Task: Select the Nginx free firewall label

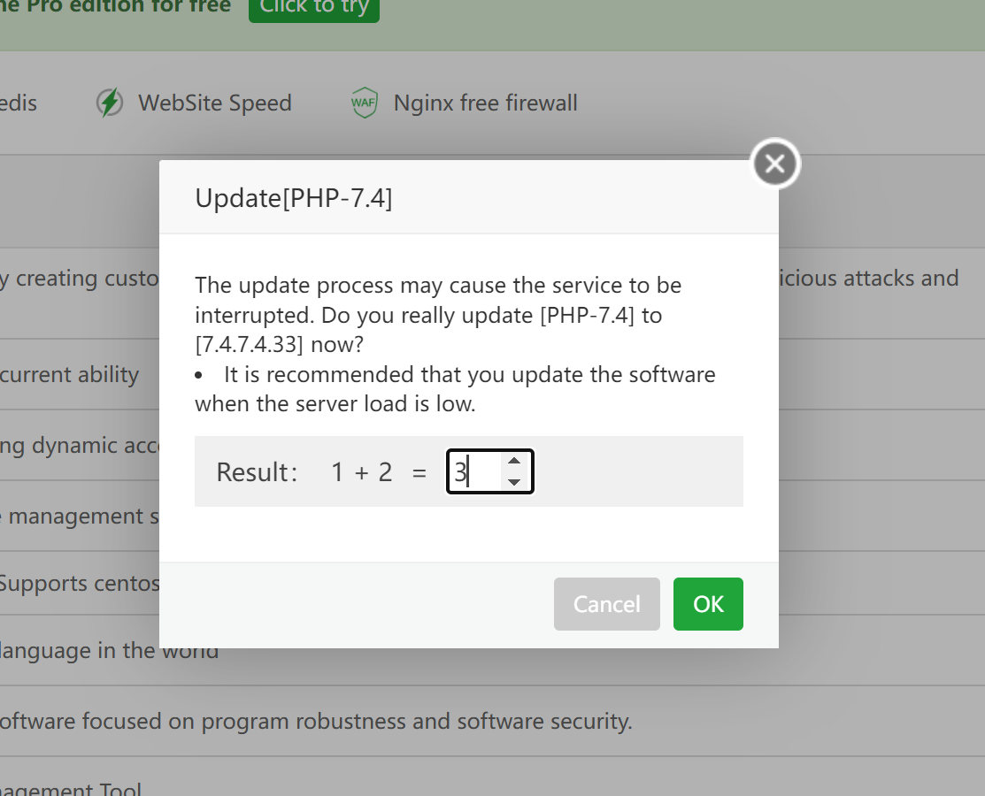Action: click(x=485, y=103)
